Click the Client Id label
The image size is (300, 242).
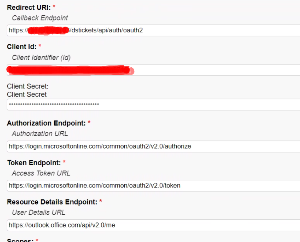(21, 47)
